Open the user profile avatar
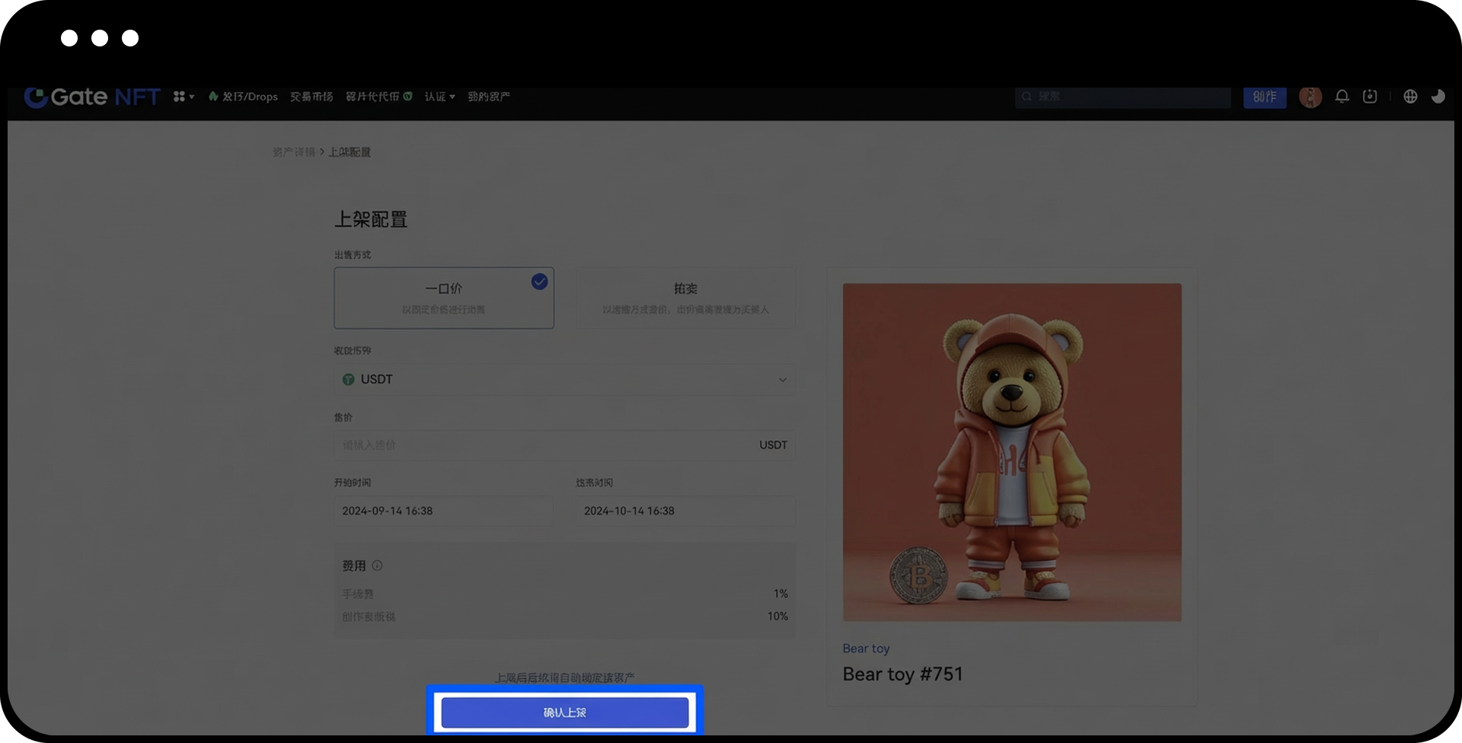 [x=1310, y=97]
